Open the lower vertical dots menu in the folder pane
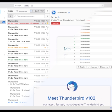The image size is (112, 112). coord(4,55)
